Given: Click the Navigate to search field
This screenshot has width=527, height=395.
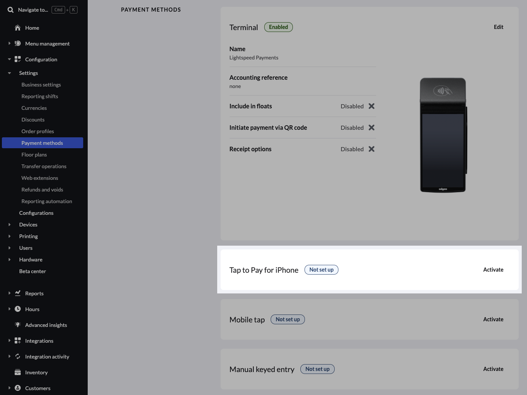Looking at the screenshot, I should (x=33, y=10).
